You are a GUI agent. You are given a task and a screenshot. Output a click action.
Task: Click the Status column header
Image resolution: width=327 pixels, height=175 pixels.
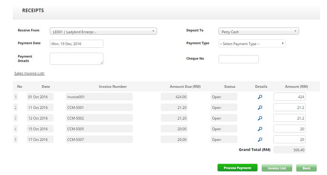[230, 87]
